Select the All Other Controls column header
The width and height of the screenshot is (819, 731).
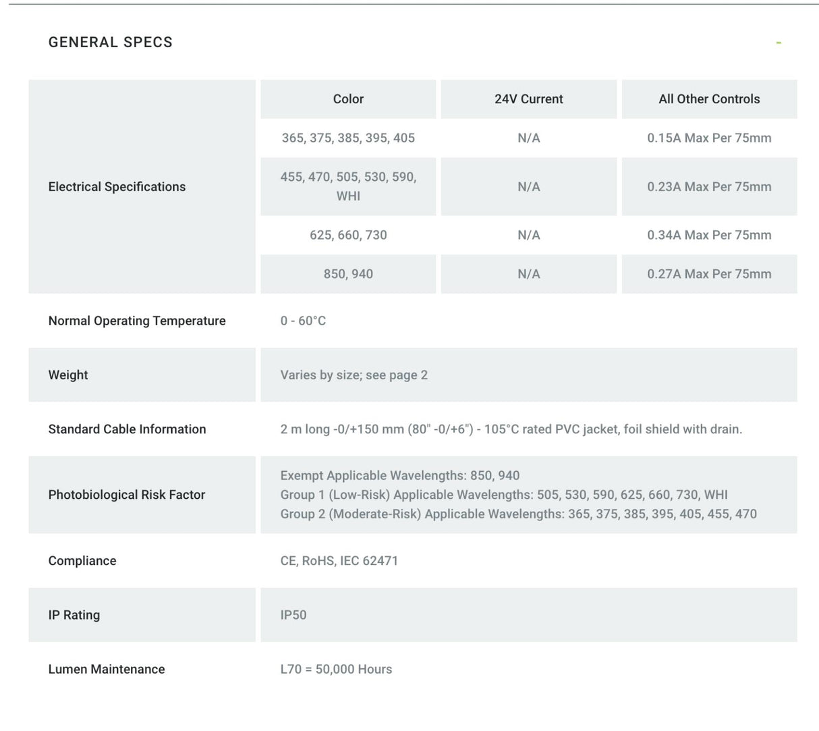tap(709, 99)
